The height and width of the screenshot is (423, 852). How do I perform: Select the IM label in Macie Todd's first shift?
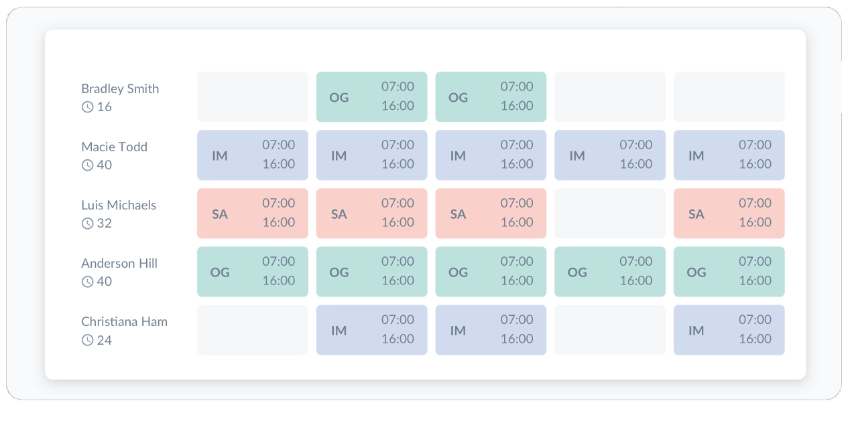click(x=220, y=155)
